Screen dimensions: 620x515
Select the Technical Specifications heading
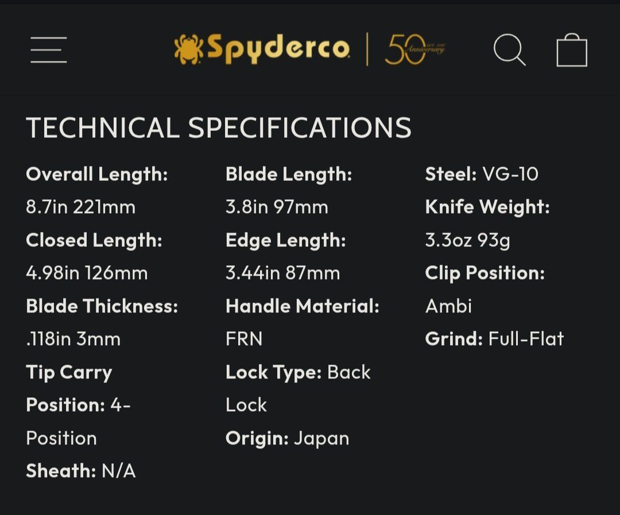[219, 127]
